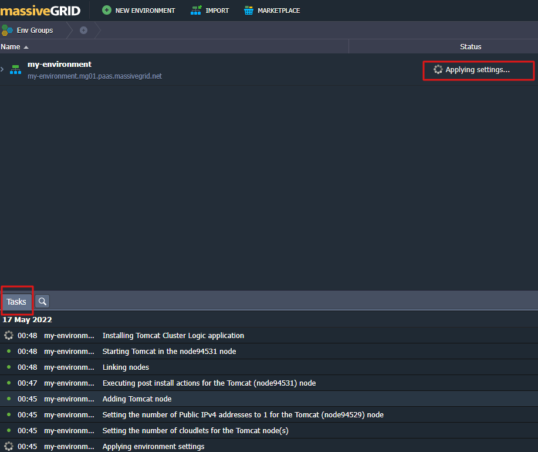538x452 pixels.
Task: Select Setting the number of cloudlets task
Action: pos(195,430)
